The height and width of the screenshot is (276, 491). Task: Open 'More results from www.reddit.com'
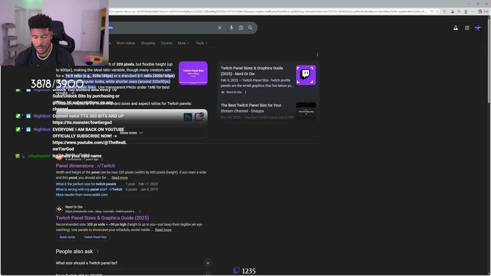(82, 195)
